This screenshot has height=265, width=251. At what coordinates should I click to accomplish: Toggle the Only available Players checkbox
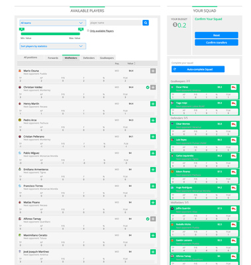click(x=88, y=30)
